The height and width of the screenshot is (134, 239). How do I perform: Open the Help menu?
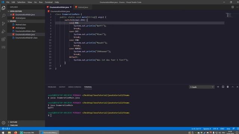57,2
